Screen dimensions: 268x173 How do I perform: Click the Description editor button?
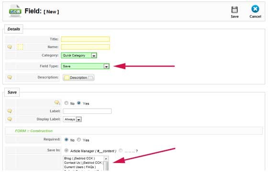[78, 78]
